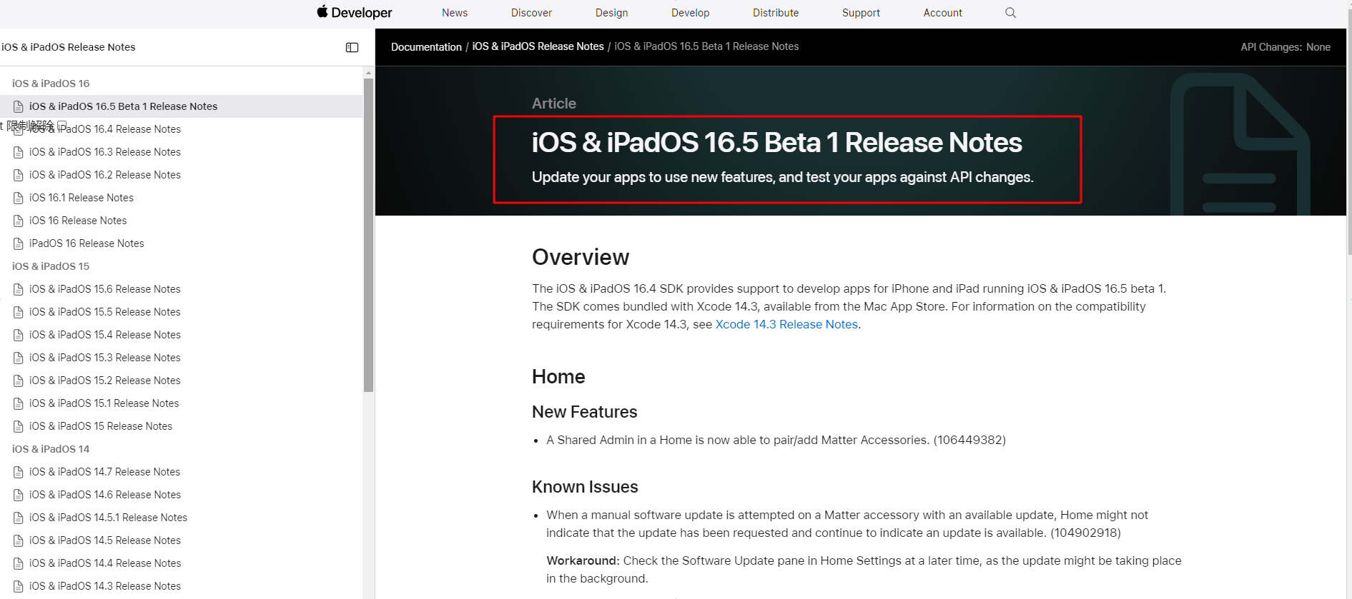Click document icon beside iOS 16.1 Release Notes
This screenshot has height=599, width=1352.
pos(19,198)
